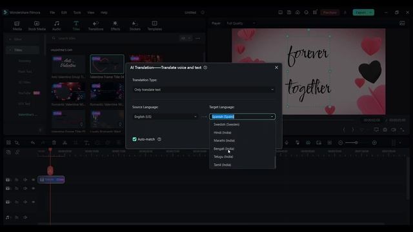Uncheck the Auto-match checkbox
The width and height of the screenshot is (413, 232).
134,139
